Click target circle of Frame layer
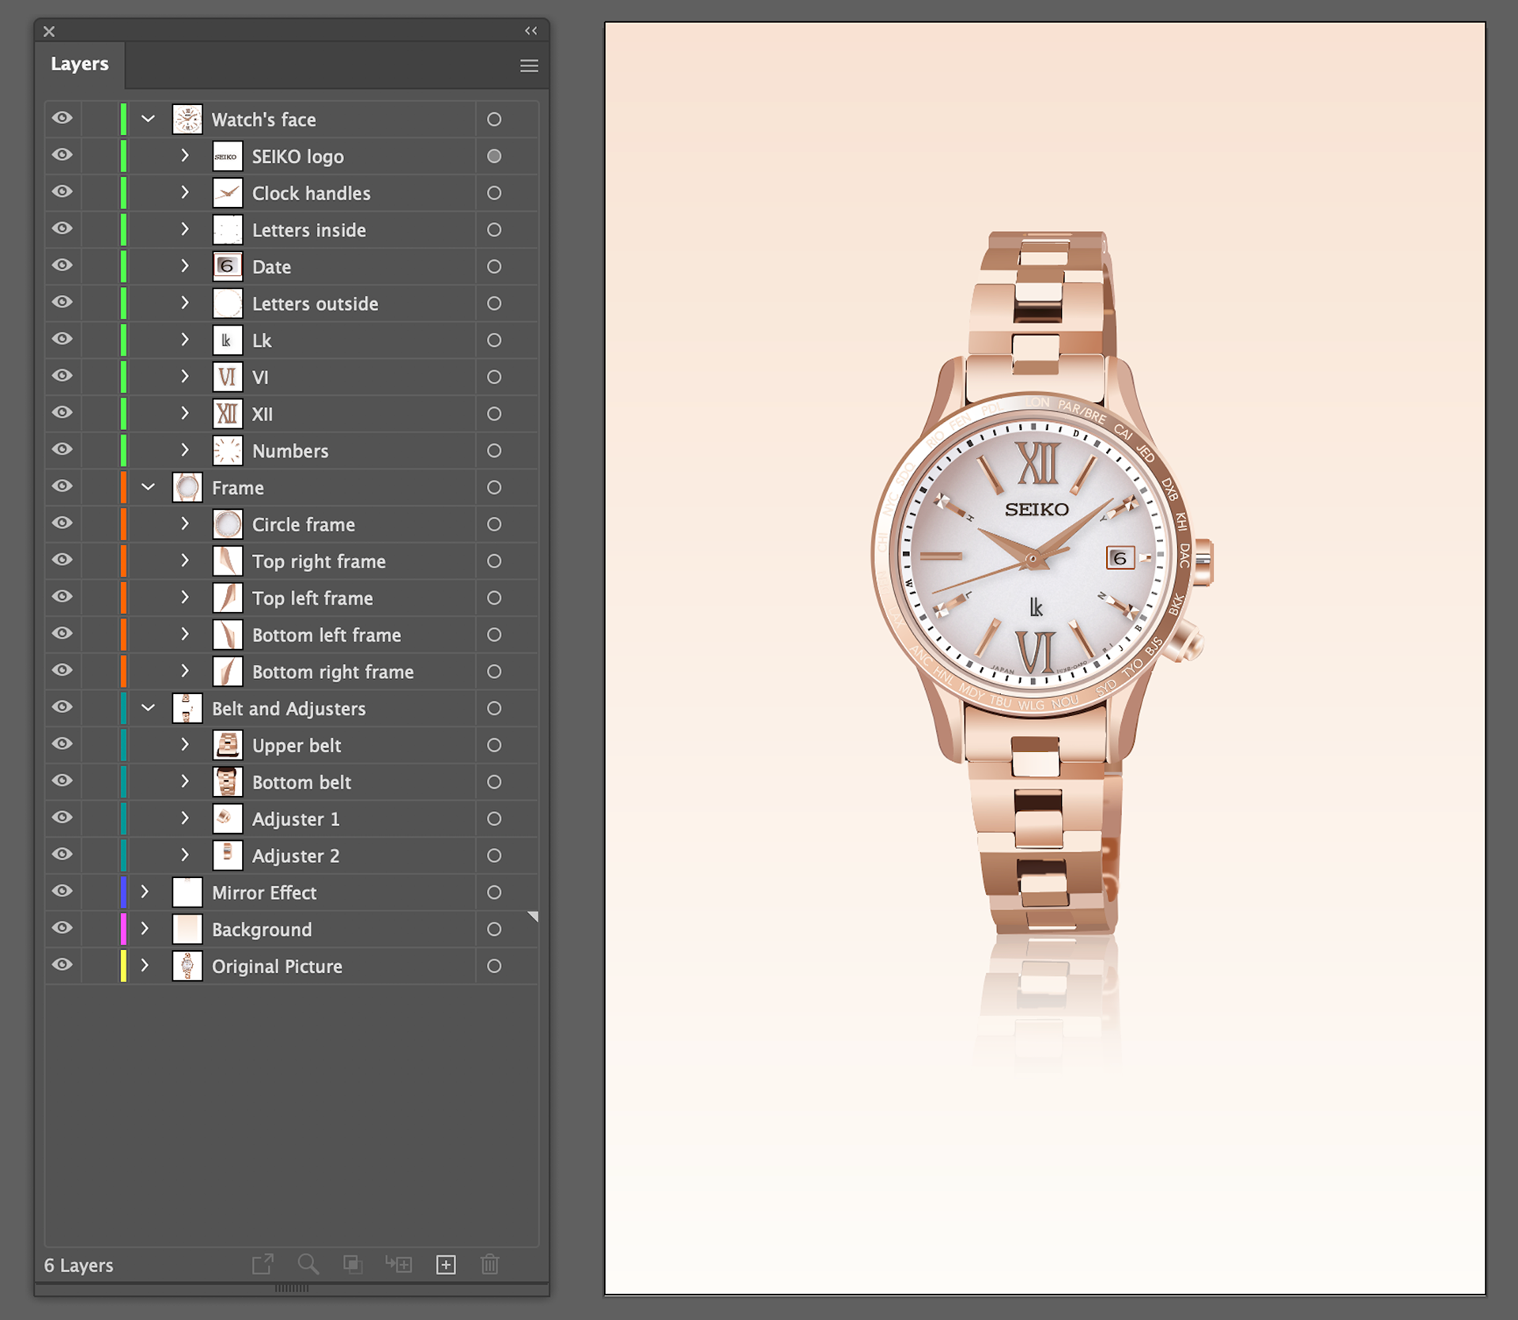This screenshot has height=1320, width=1518. tap(494, 488)
